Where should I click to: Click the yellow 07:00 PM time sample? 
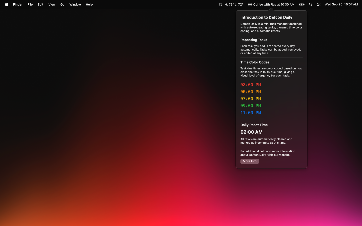(251, 99)
